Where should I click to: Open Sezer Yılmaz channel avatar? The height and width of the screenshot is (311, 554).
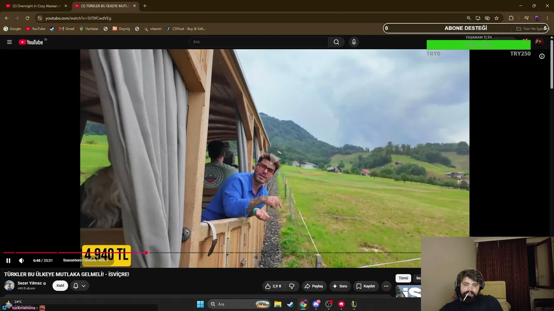tap(9, 286)
